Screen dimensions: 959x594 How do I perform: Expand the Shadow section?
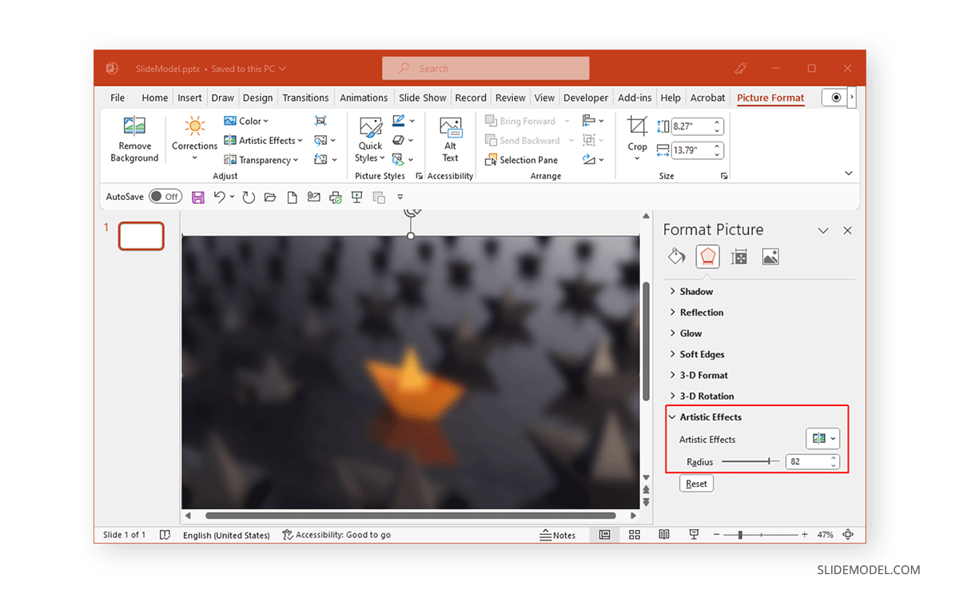[692, 291]
